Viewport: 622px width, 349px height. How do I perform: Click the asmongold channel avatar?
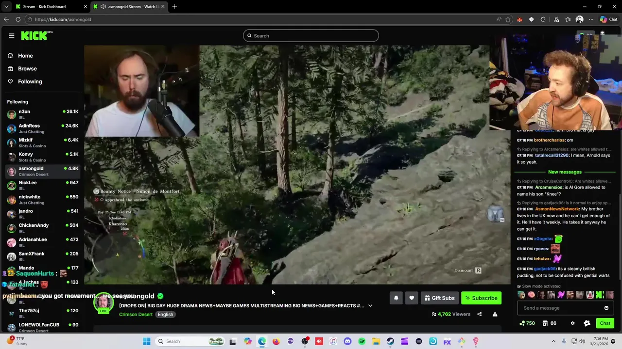click(104, 302)
